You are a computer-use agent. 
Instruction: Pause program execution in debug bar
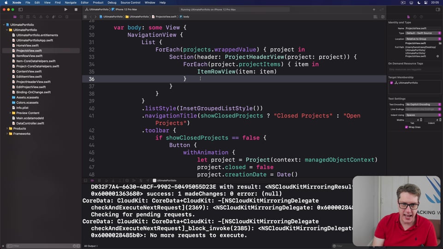[100, 180]
